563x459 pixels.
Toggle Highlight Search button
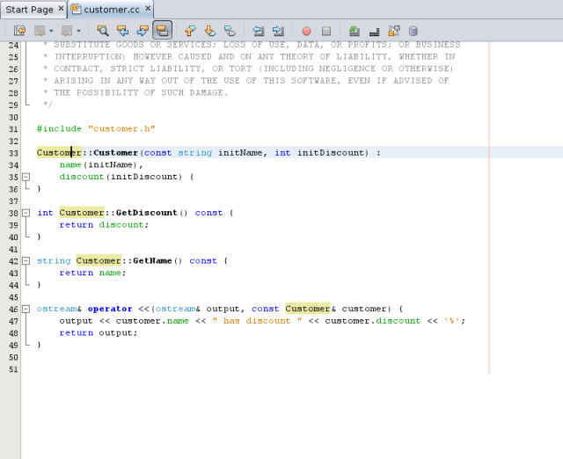point(162,30)
